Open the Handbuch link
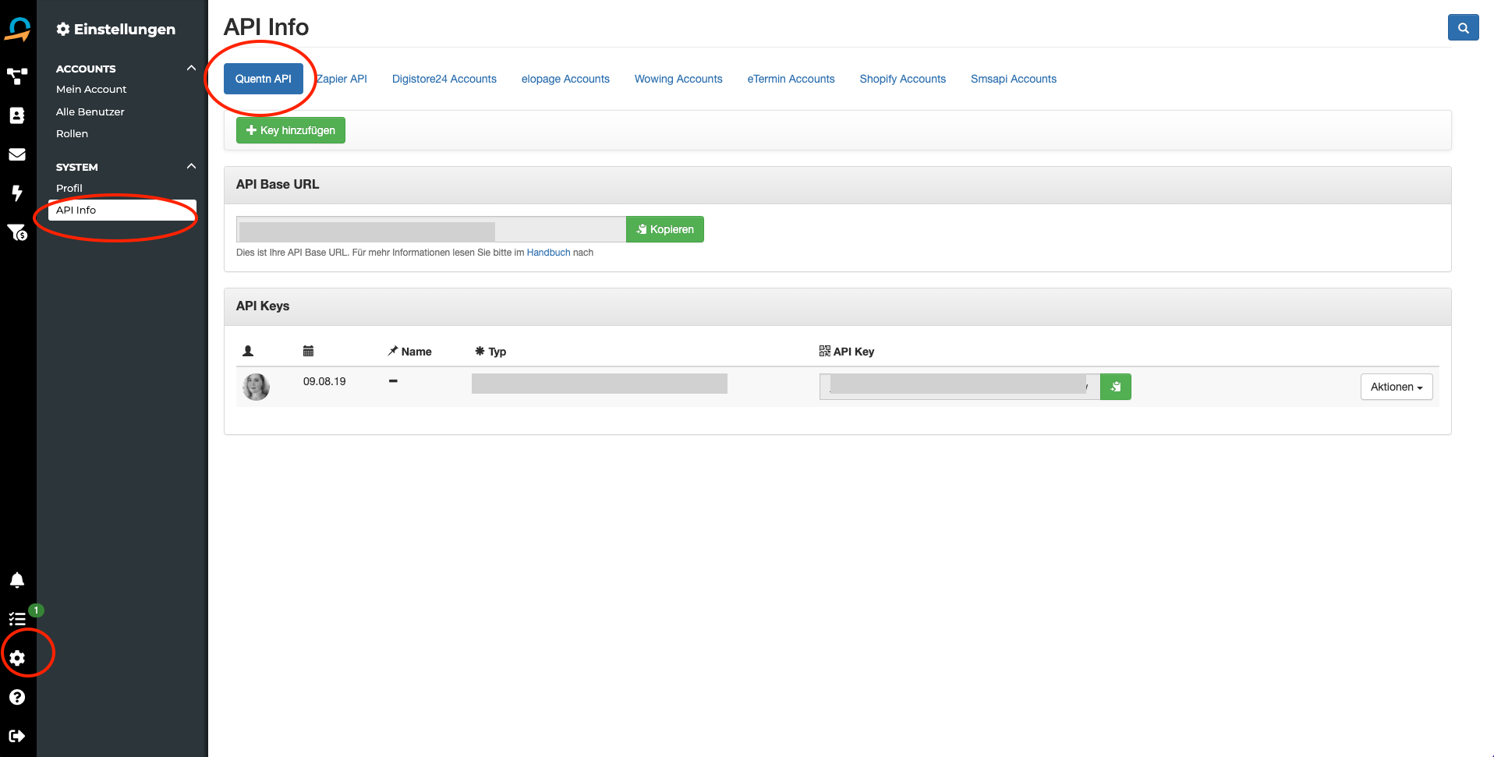Viewport: 1494px width, 757px height. coord(548,252)
